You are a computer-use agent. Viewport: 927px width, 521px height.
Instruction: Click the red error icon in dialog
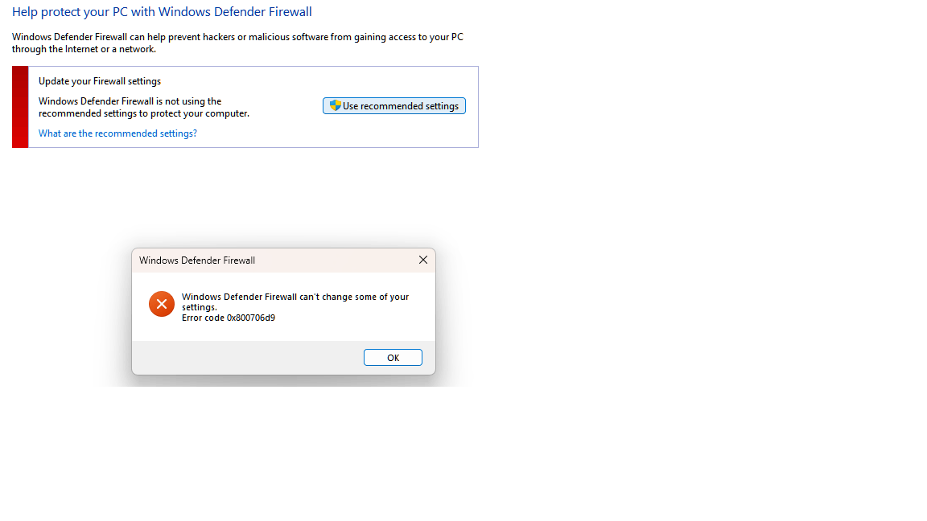pyautogui.click(x=162, y=304)
